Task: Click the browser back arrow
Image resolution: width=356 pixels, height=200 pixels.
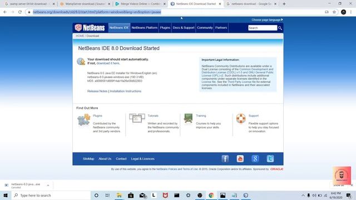Action: pos(5,12)
